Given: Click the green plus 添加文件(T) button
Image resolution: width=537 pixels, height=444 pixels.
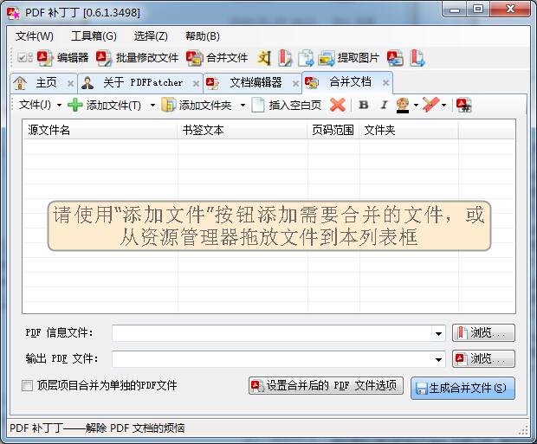Looking at the screenshot, I should coord(105,105).
